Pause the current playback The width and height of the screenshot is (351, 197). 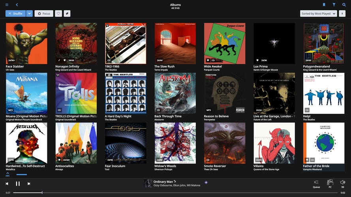pyautogui.click(x=18, y=184)
